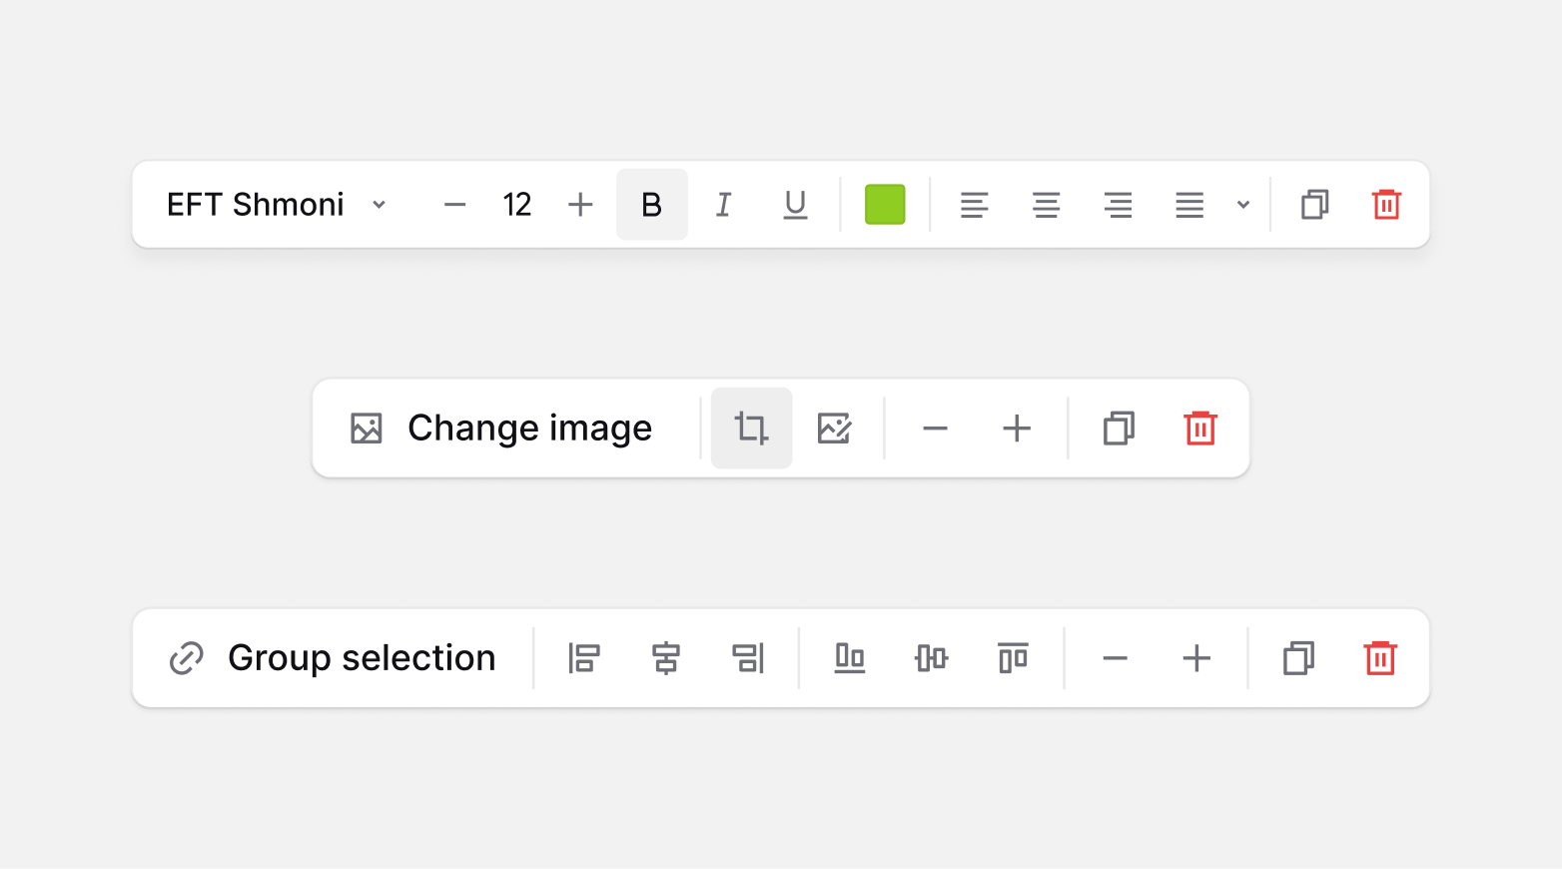This screenshot has height=869, width=1562.
Task: Decrease font size with minus button
Action: click(x=455, y=205)
